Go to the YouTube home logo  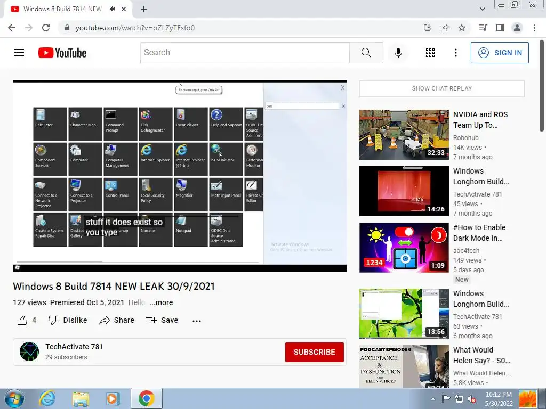(x=62, y=53)
